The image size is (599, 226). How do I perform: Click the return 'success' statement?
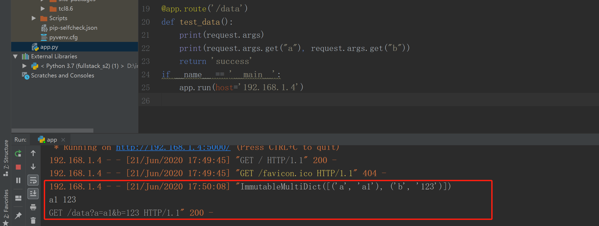[x=215, y=61]
